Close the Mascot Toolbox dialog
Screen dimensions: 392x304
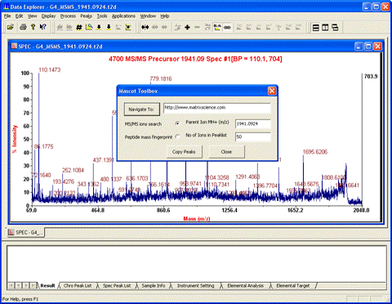pos(272,91)
